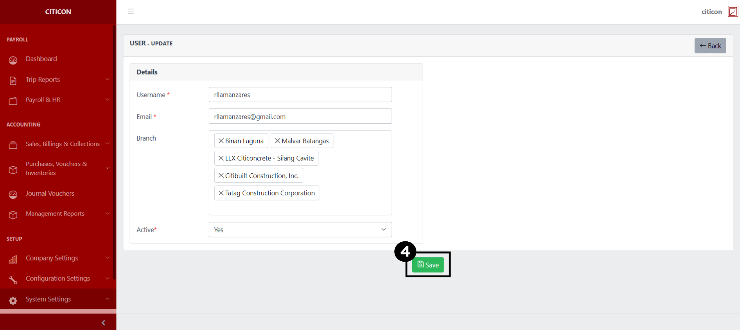Click the hamburger menu icon
The height and width of the screenshot is (330, 740).
(x=131, y=11)
